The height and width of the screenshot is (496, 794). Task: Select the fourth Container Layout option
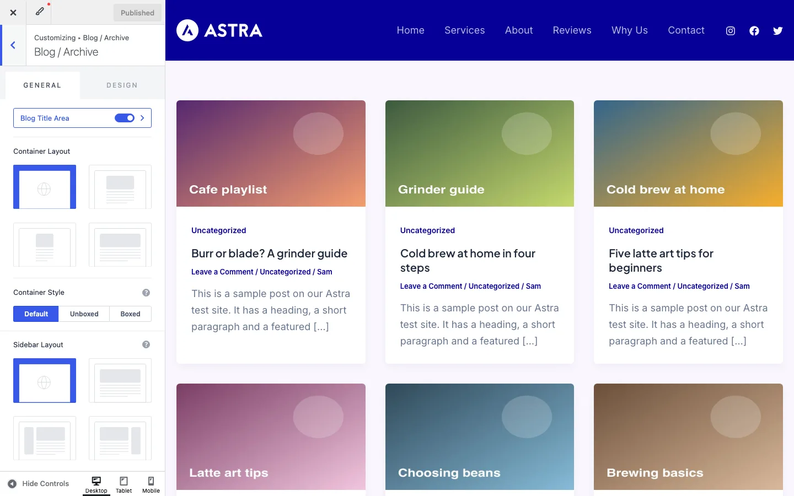click(120, 245)
